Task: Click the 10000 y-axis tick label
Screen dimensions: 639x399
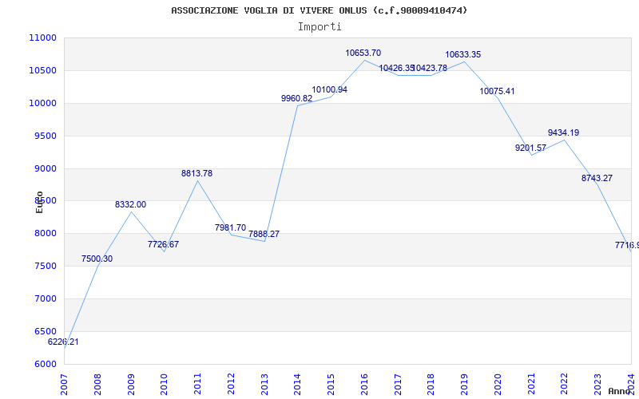Action: click(x=43, y=103)
